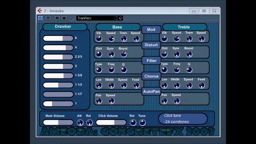Viewport: 256px width, 144px height.
Task: Adjust the 2 drawbar slider
Action: click(x=58, y=66)
